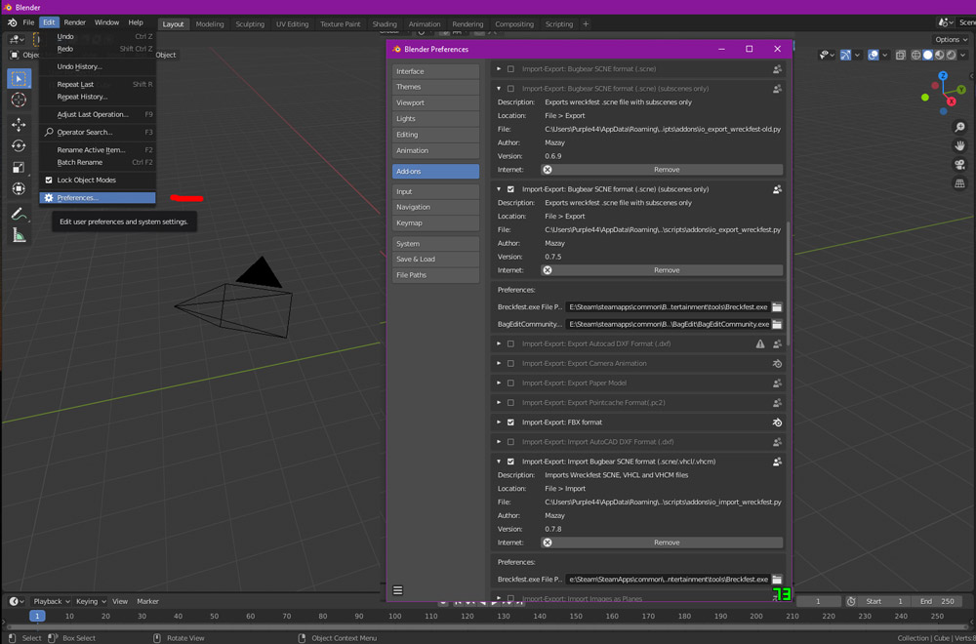The image size is (976, 644).
Task: Click the BagEditCommunity path text field
Action: [668, 324]
